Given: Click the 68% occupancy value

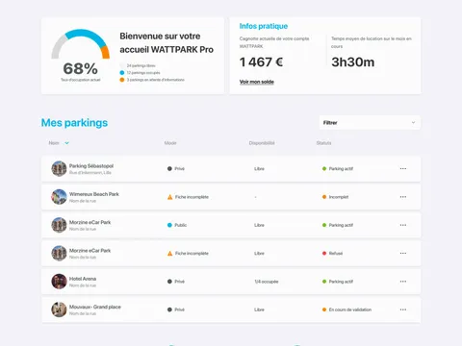Looking at the screenshot, I should click(81, 68).
